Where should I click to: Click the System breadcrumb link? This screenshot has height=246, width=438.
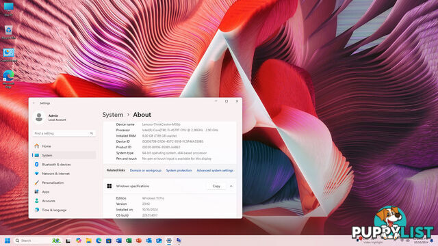pos(112,115)
